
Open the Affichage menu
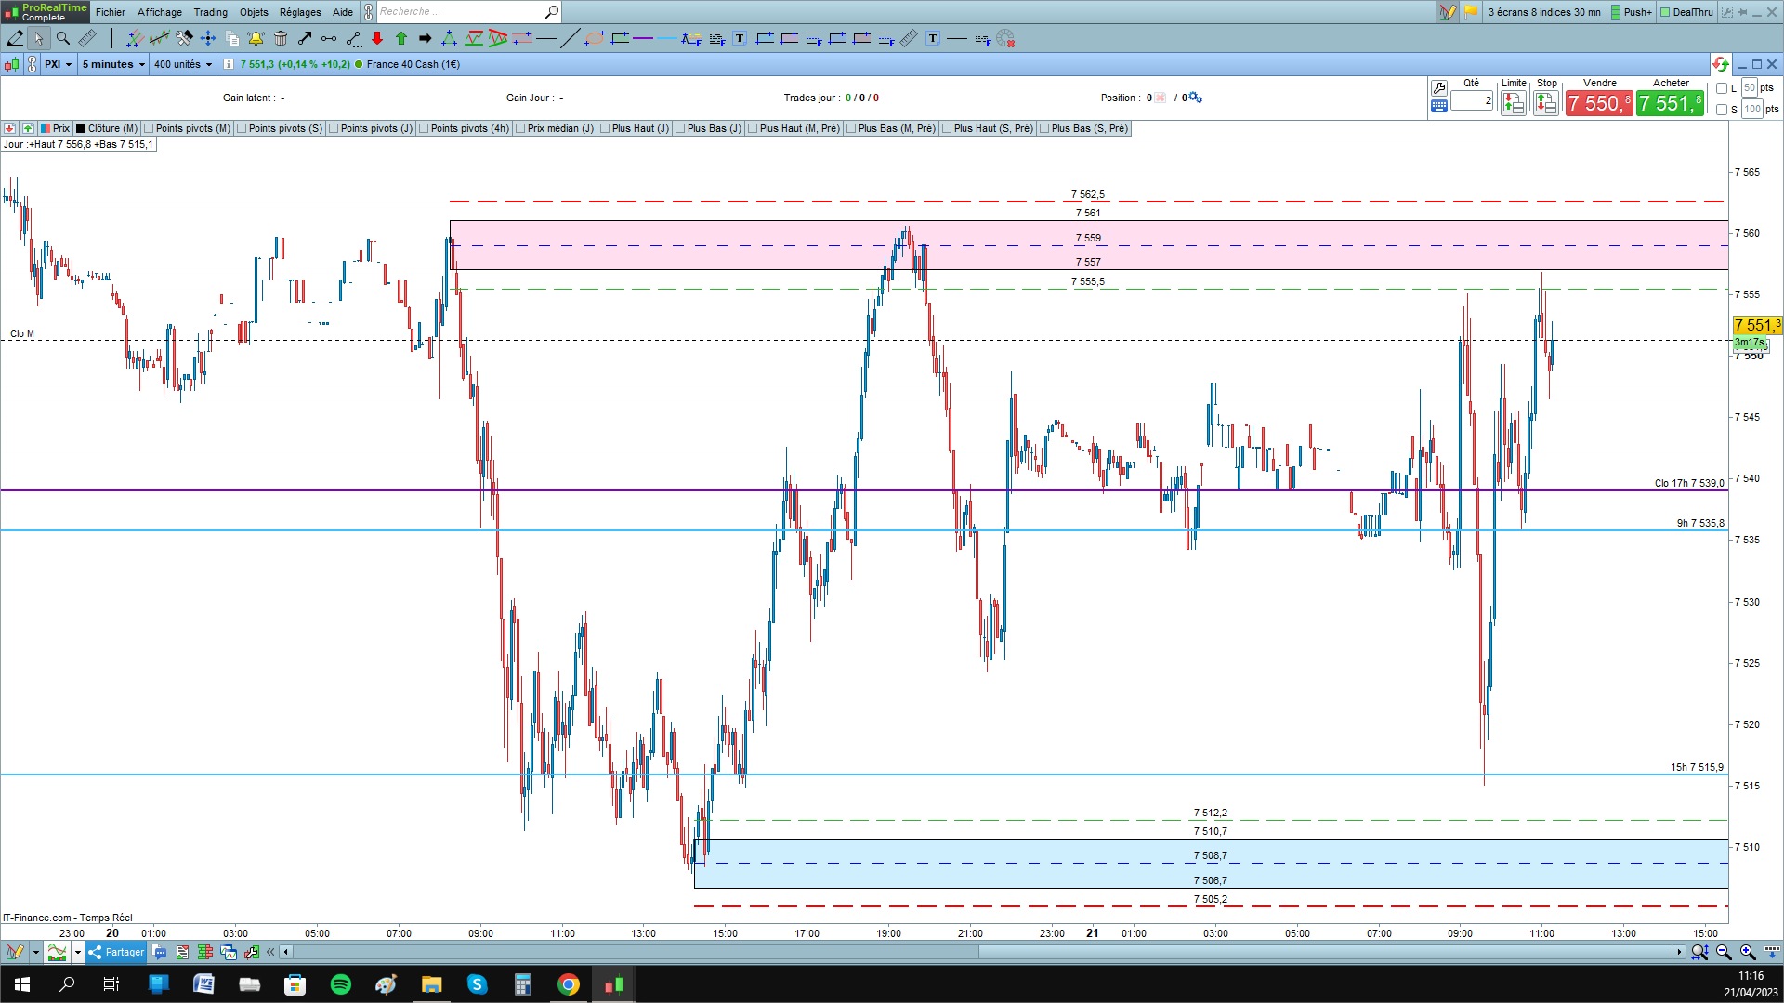click(160, 12)
